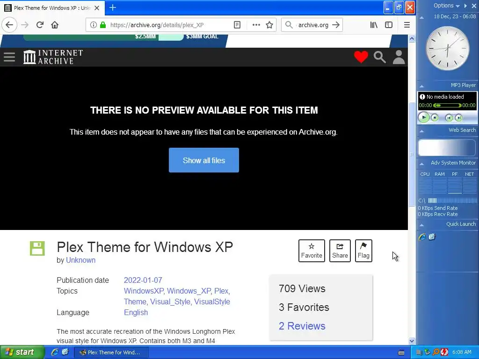Click the Internet Archive logo
The image size is (479, 359).
point(53,57)
